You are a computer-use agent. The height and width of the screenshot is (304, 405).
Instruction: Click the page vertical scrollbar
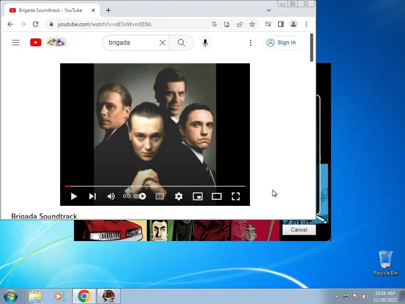point(312,47)
